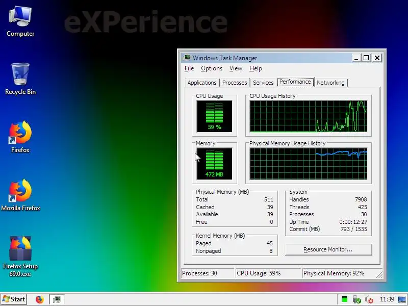The height and width of the screenshot is (306, 408).
Task: Select the Mozilla Firefox desktop shortcut
Action: click(20, 195)
